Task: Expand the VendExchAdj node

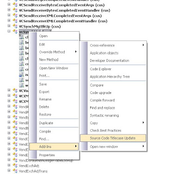Action: [x=9, y=165]
